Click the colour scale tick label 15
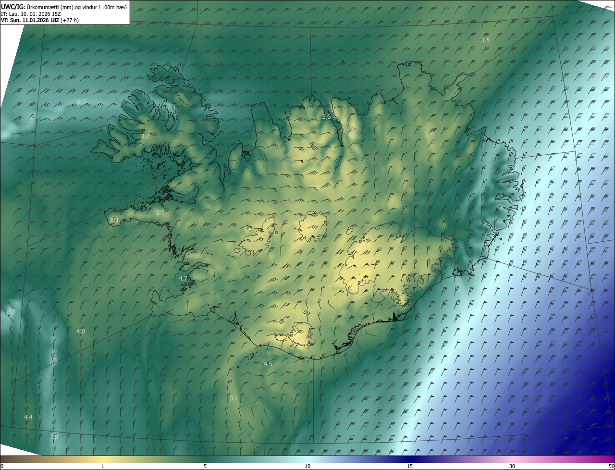This screenshot has width=615, height=470. (x=410, y=467)
